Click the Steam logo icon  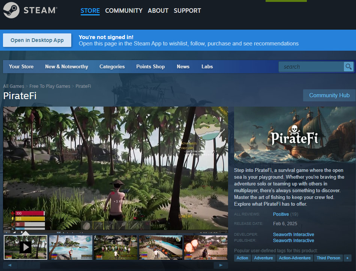point(11,10)
